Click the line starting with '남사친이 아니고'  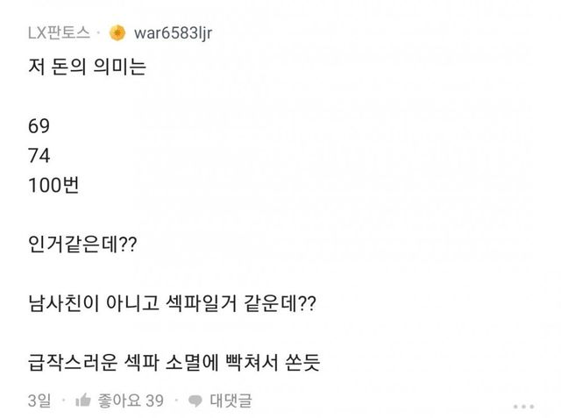[x=172, y=302]
